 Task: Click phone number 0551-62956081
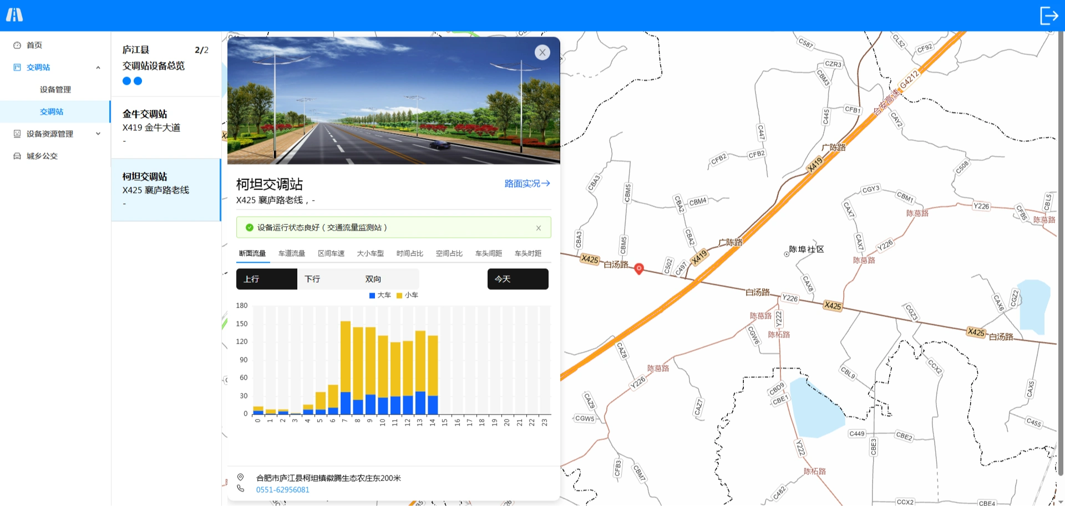tap(283, 490)
